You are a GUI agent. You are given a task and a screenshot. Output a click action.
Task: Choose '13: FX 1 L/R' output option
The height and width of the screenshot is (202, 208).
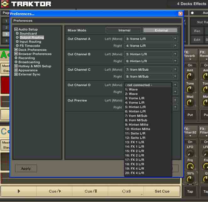pyautogui.click(x=148, y=142)
